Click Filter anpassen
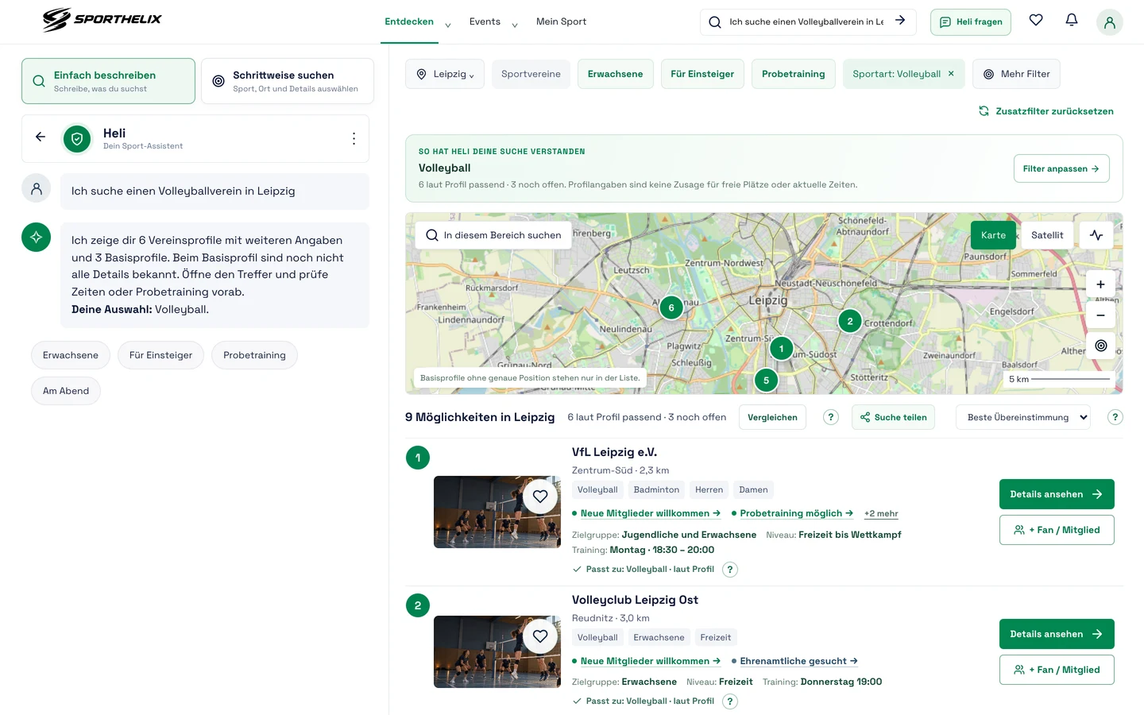The image size is (1144, 715). coord(1061,168)
